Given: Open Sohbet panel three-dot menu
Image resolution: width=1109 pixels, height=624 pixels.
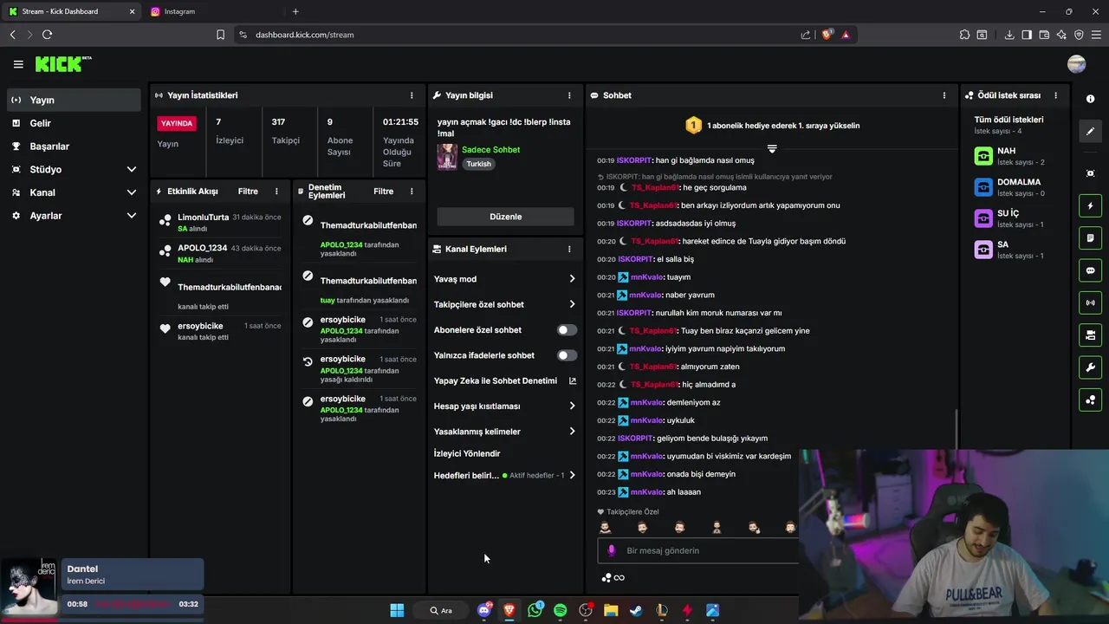Looking at the screenshot, I should point(944,95).
